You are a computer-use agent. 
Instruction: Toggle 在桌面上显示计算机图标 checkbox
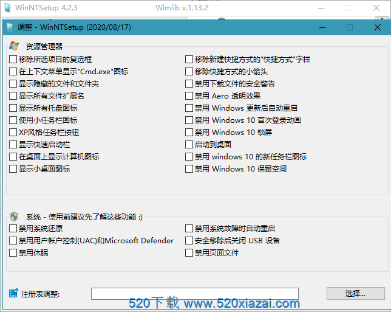point(13,157)
